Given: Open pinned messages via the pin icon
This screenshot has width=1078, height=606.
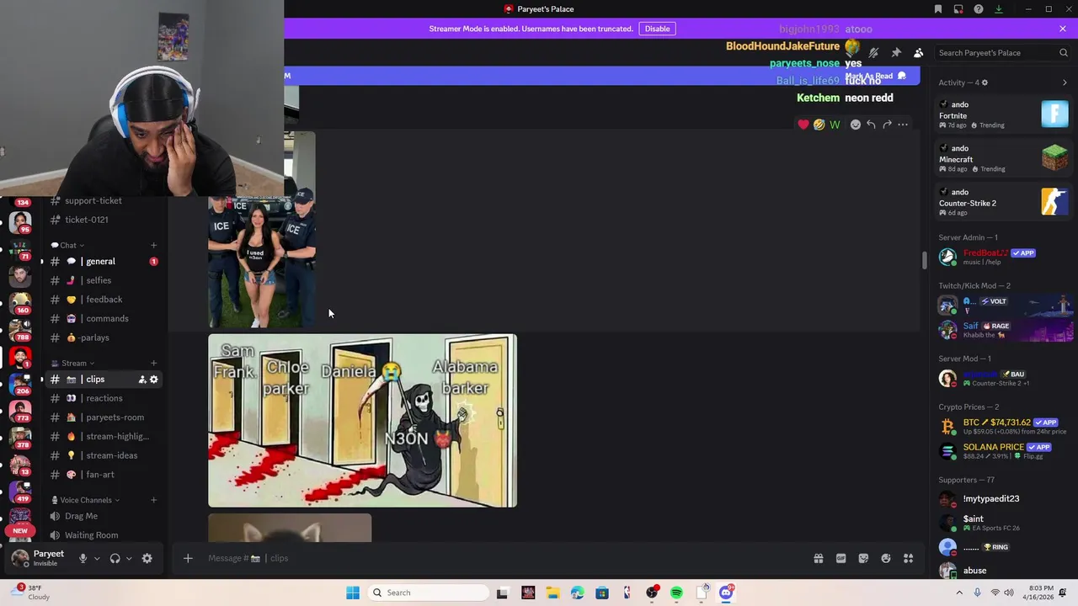Looking at the screenshot, I should click(x=896, y=53).
